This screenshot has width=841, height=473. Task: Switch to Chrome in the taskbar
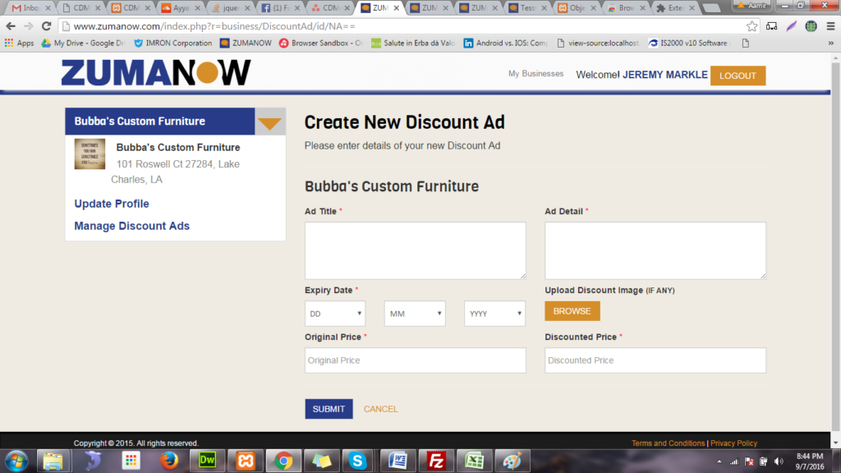coord(283,461)
